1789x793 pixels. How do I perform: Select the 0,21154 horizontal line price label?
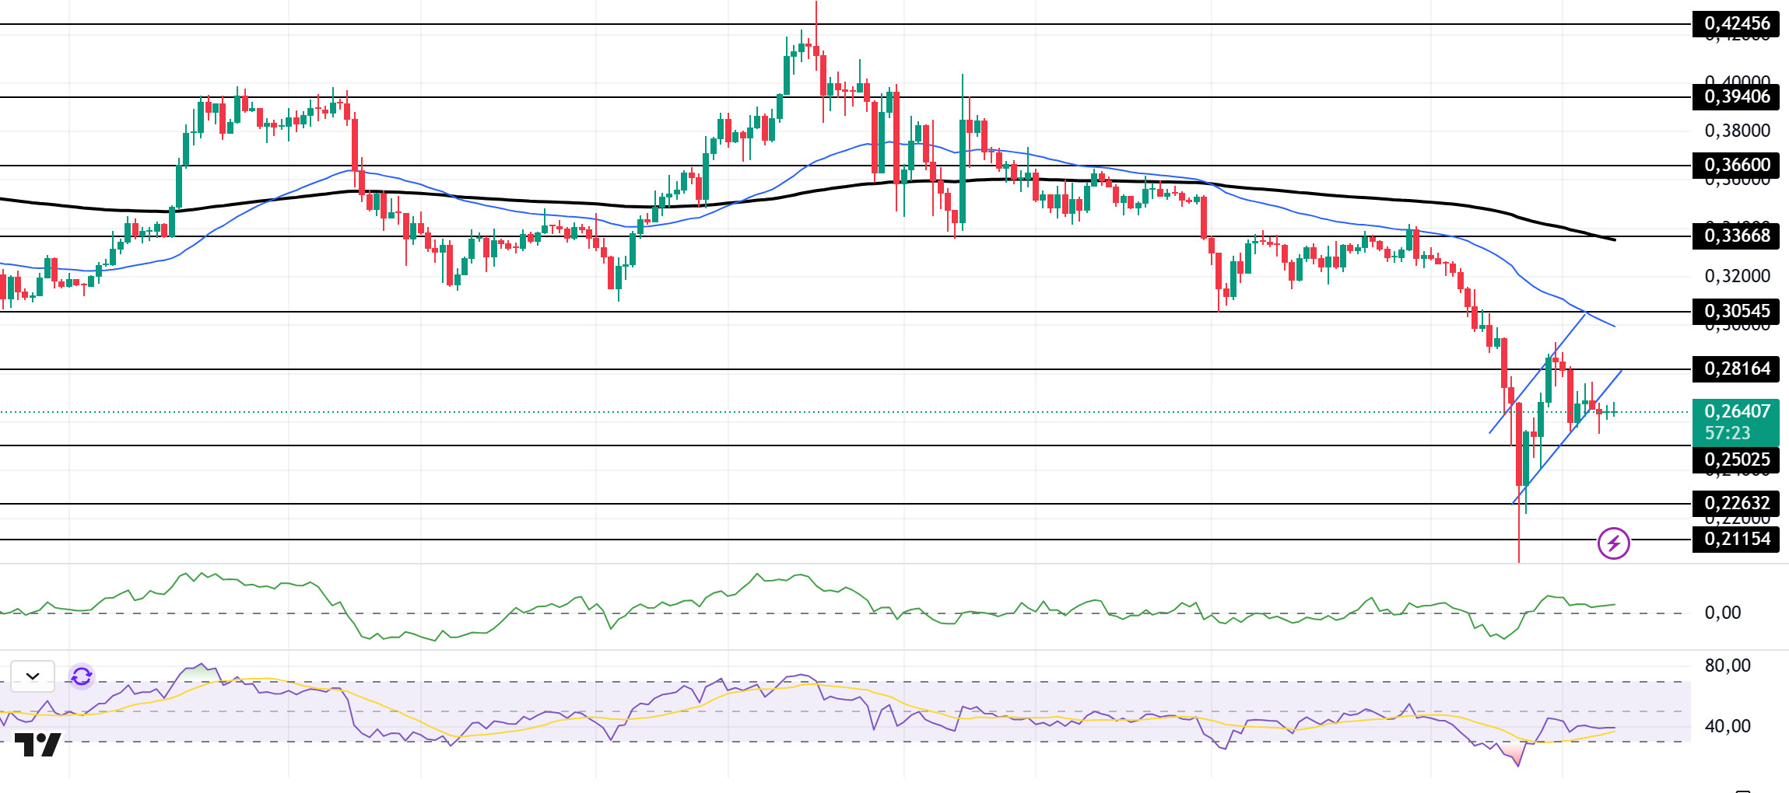(1736, 539)
